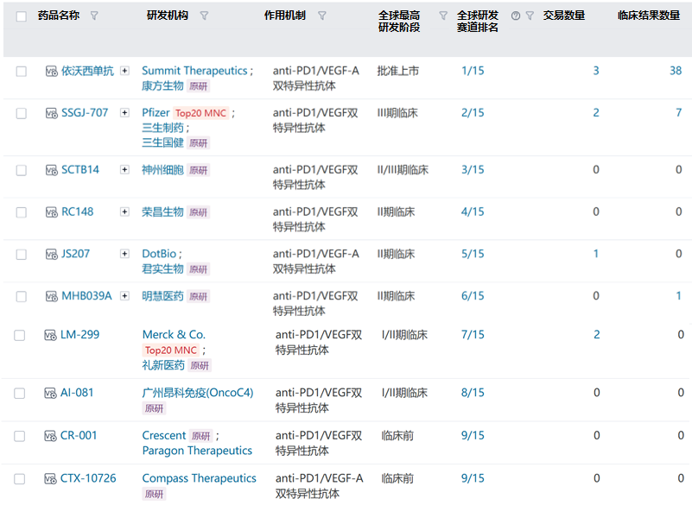This screenshot has width=692, height=505.
Task: Toggle the select-all checkbox in header
Action: coord(22,16)
